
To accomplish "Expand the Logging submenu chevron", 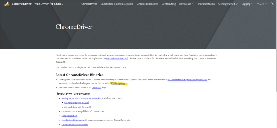I will point(252,4).
